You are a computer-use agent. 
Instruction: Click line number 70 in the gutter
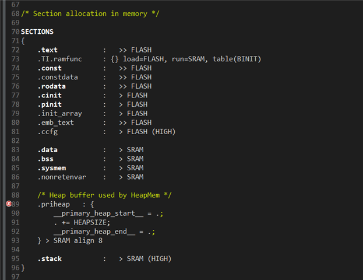pos(16,32)
